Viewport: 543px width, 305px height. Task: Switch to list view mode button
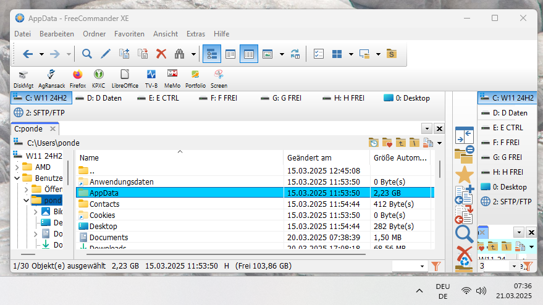230,54
